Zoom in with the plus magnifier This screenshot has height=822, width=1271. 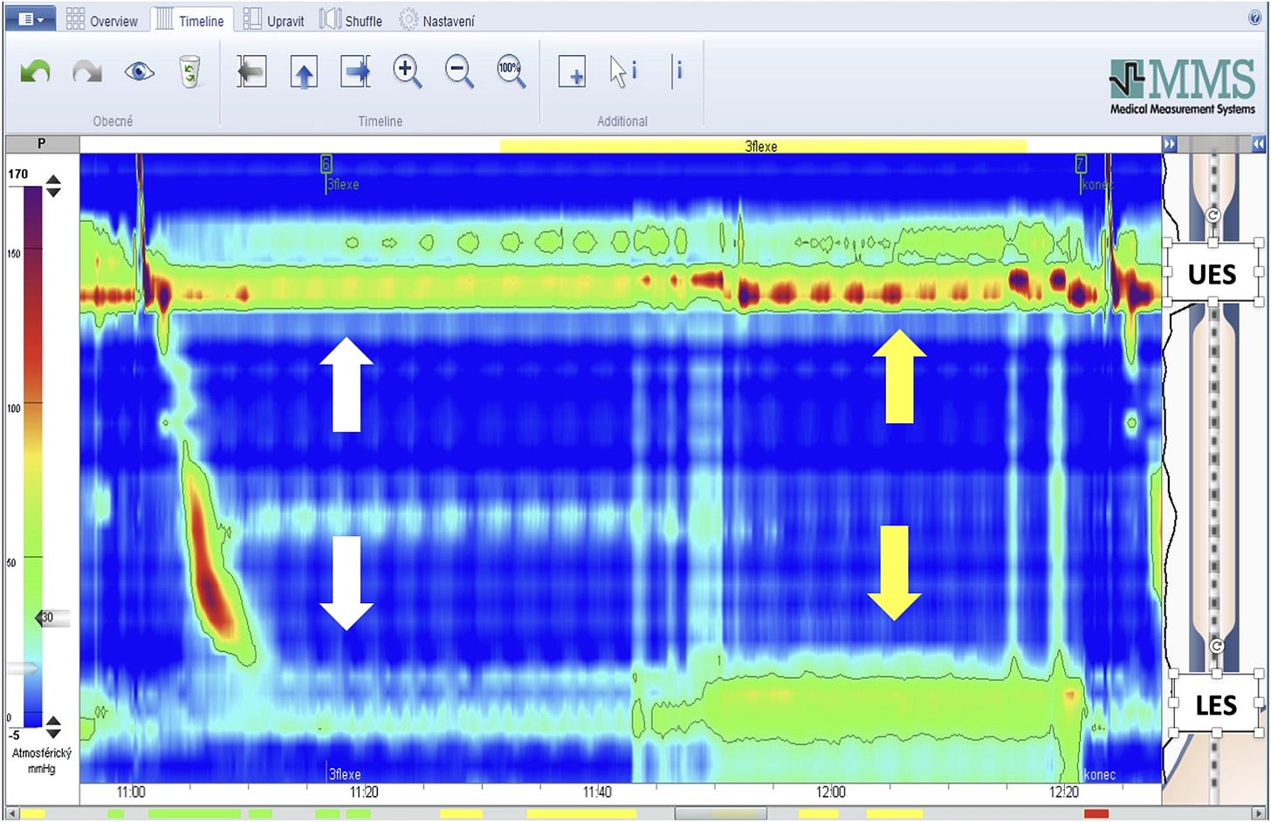[x=408, y=72]
